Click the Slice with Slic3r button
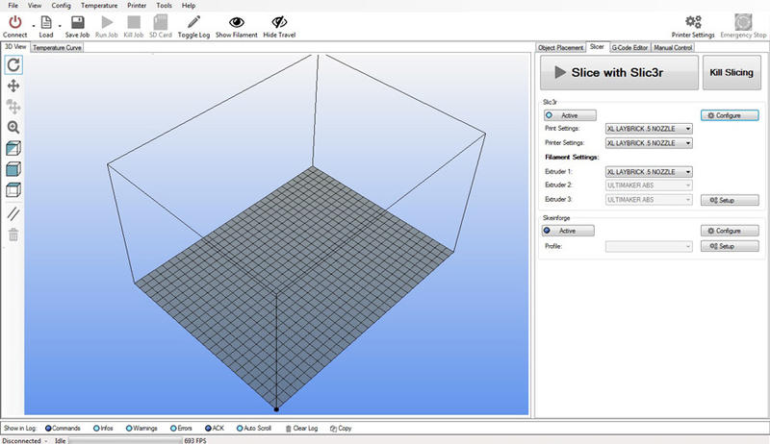The width and height of the screenshot is (770, 444). point(618,72)
